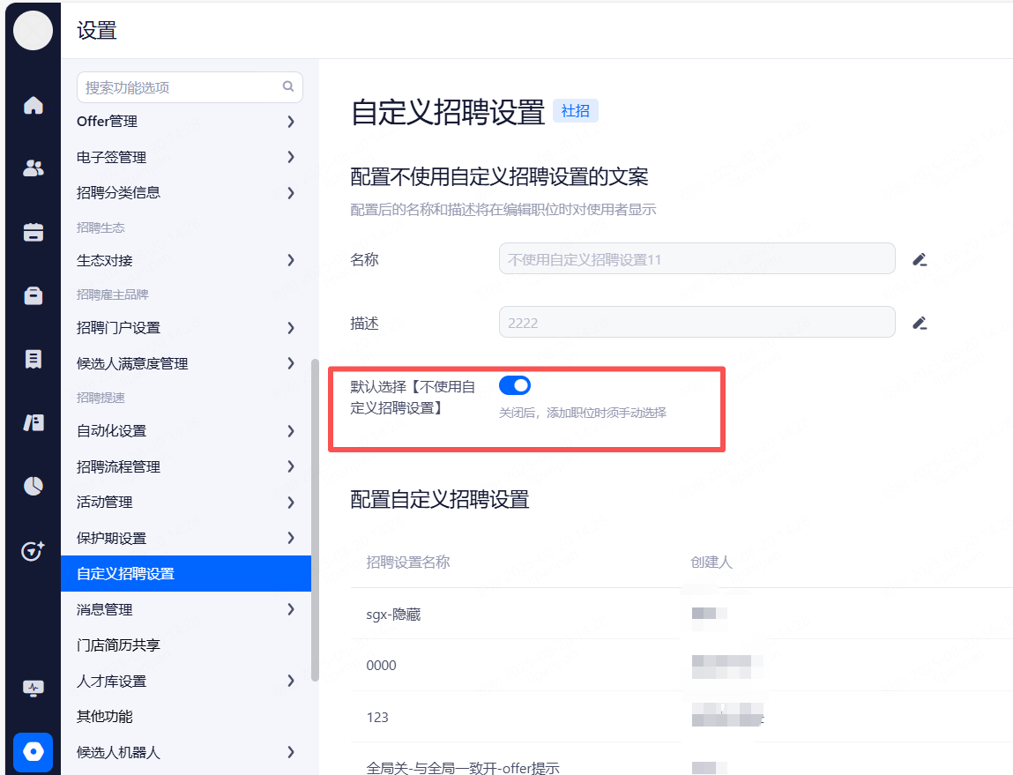Select 自定义招聘设置 in the settings menu
1013x775 pixels.
coord(185,574)
